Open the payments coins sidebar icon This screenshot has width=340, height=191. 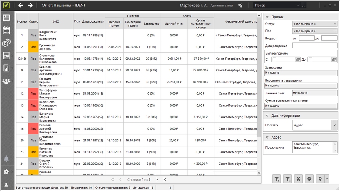pyautogui.click(x=6, y=43)
